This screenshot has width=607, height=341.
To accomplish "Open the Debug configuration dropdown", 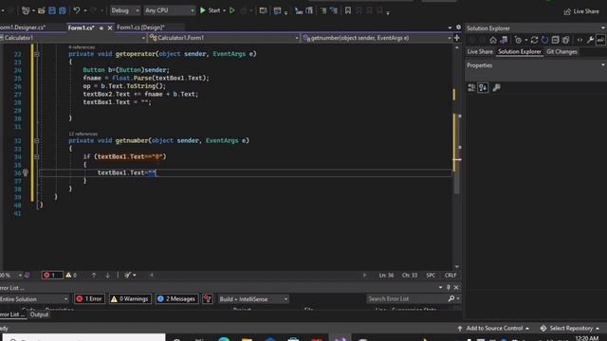I will (124, 10).
